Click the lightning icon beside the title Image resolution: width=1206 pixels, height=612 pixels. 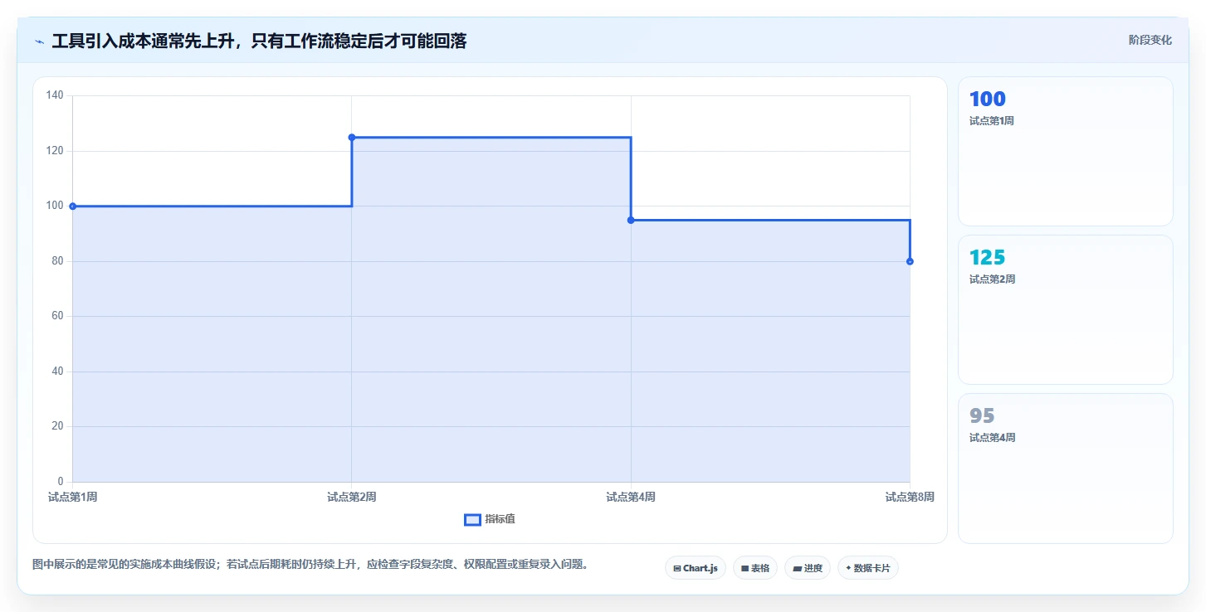[x=39, y=41]
